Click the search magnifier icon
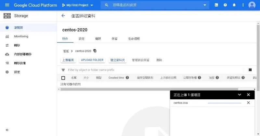Viewport: 260px width, 136px height. [x=106, y=5]
